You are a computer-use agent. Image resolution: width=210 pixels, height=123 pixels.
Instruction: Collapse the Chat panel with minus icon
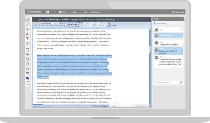coord(182,19)
